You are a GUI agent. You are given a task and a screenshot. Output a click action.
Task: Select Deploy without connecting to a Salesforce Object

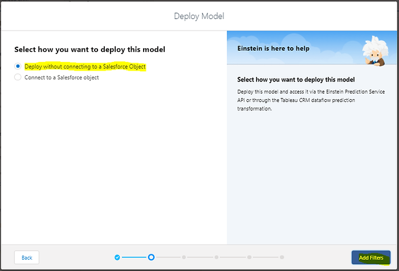coord(18,67)
